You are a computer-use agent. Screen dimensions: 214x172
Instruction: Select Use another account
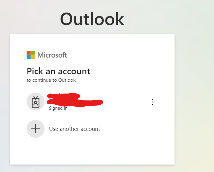pyautogui.click(x=74, y=129)
